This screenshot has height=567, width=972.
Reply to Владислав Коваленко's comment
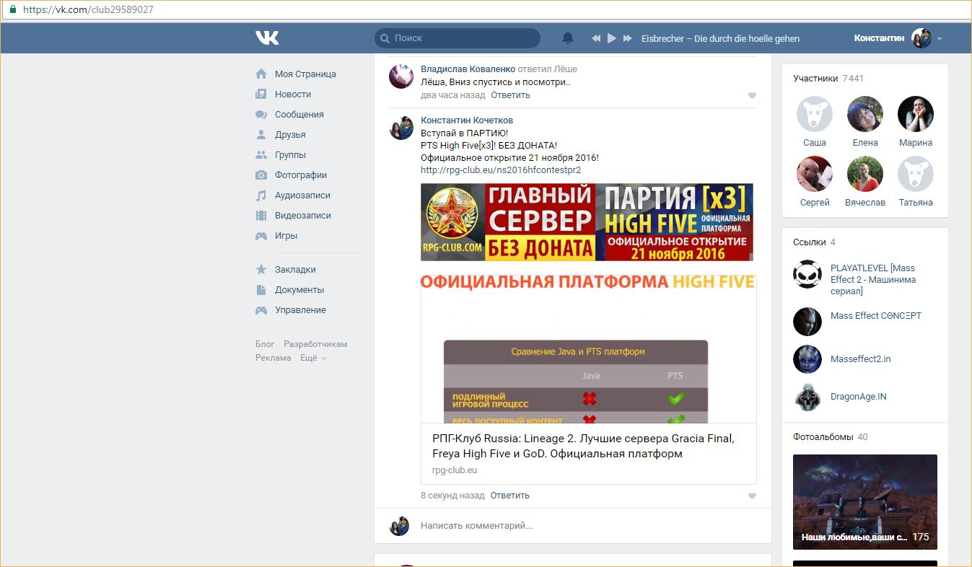(511, 94)
